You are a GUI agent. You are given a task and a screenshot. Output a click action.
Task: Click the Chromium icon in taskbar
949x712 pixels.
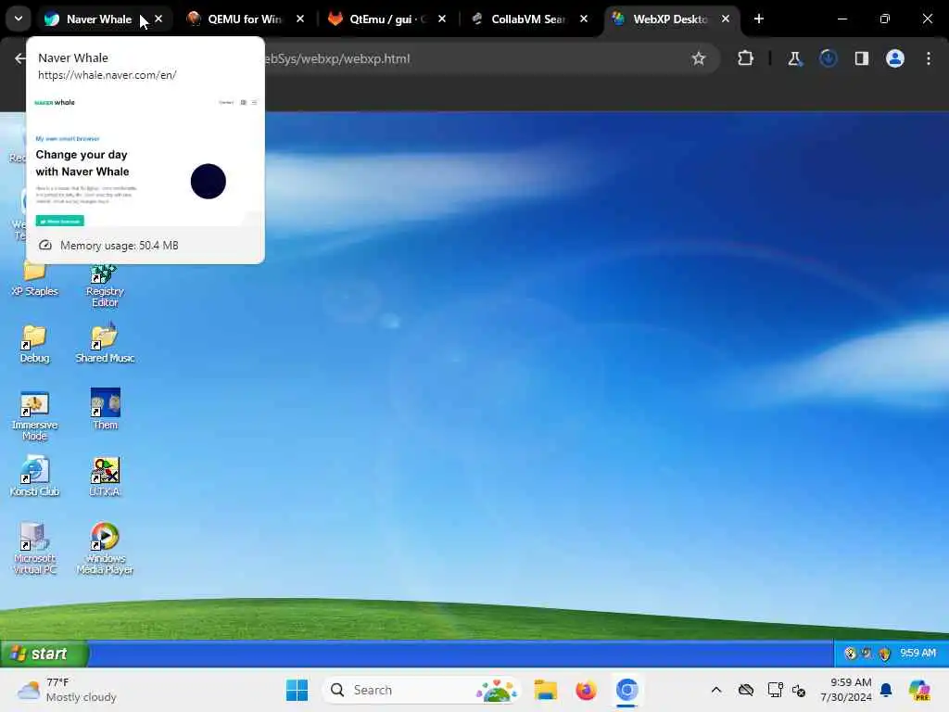[627, 690]
